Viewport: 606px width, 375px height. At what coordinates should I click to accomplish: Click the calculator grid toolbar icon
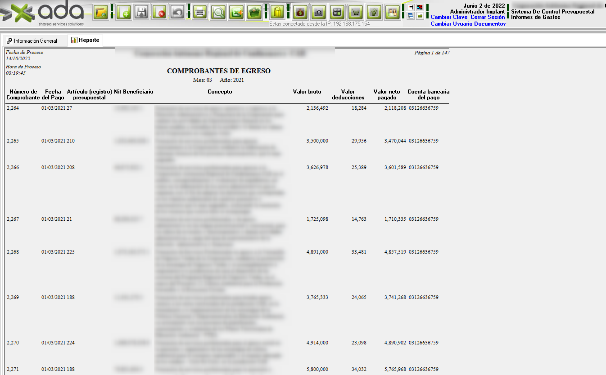[337, 12]
